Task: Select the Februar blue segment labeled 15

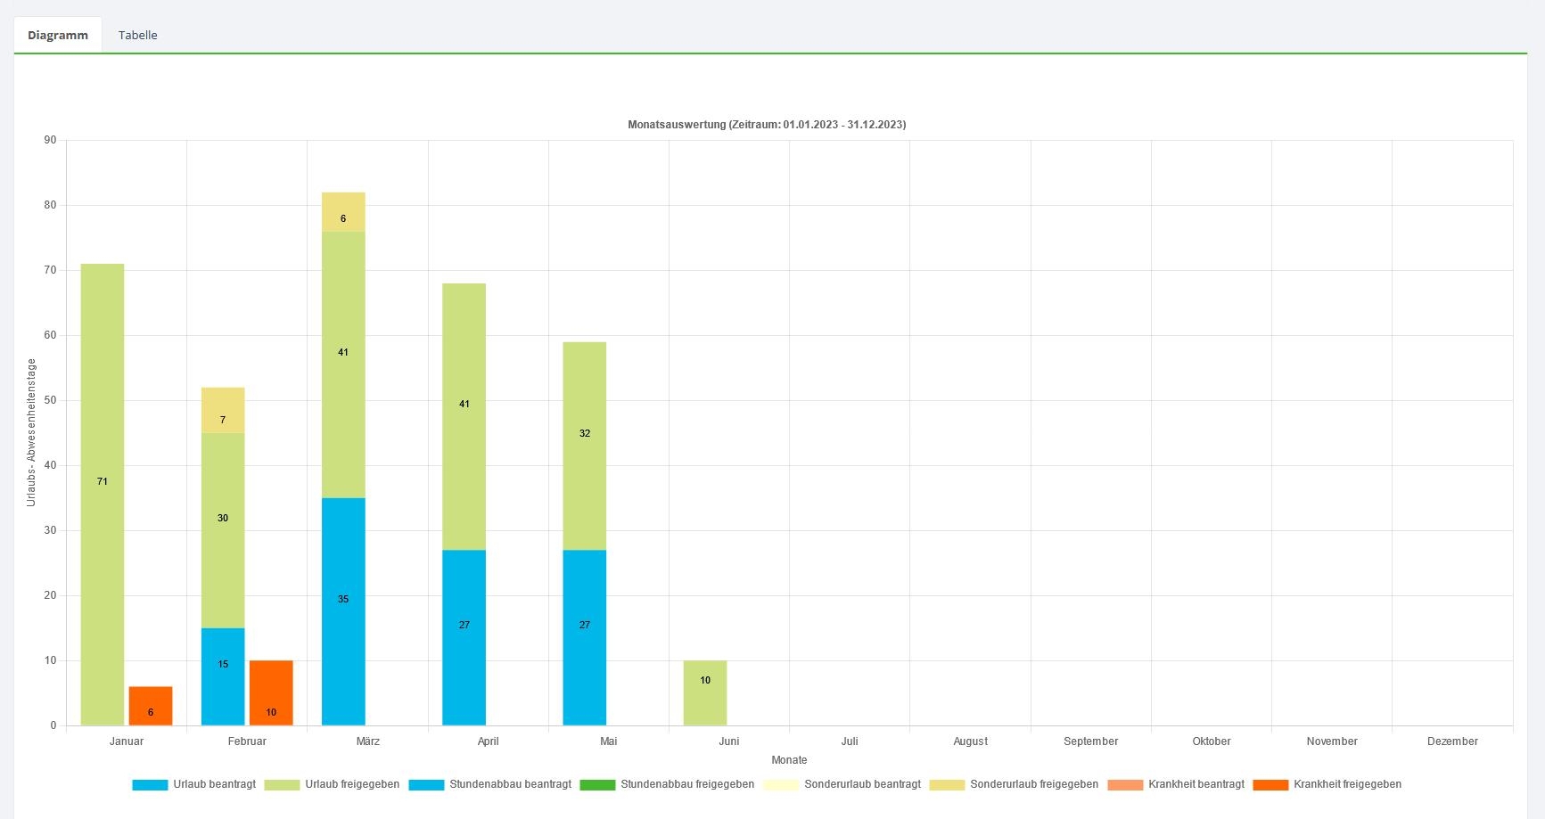Action: click(x=223, y=676)
